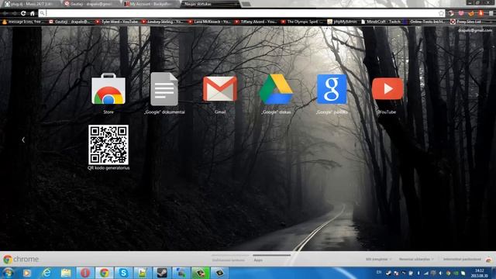Go to the previous apps page arrow
Screen dimensions: 496x279
coord(23,139)
